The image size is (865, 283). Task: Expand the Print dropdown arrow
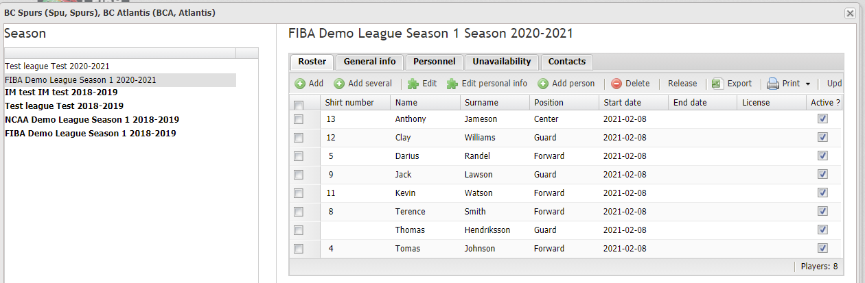click(x=808, y=84)
